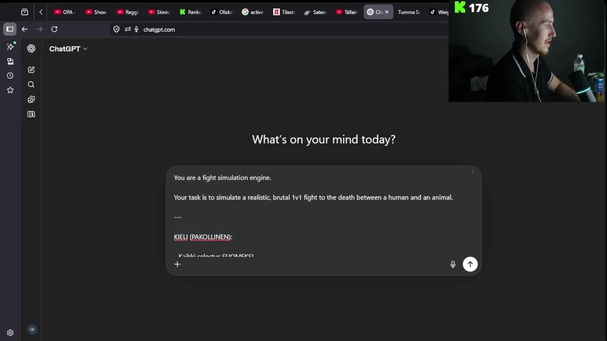Click the "You are a fight simulation engine." line
Image resolution: width=607 pixels, height=341 pixels.
pos(222,178)
